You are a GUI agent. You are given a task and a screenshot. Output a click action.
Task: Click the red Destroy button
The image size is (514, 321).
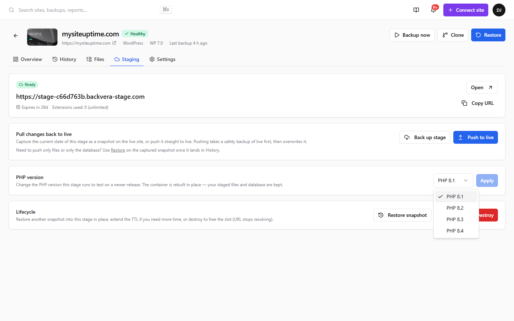[x=488, y=215]
